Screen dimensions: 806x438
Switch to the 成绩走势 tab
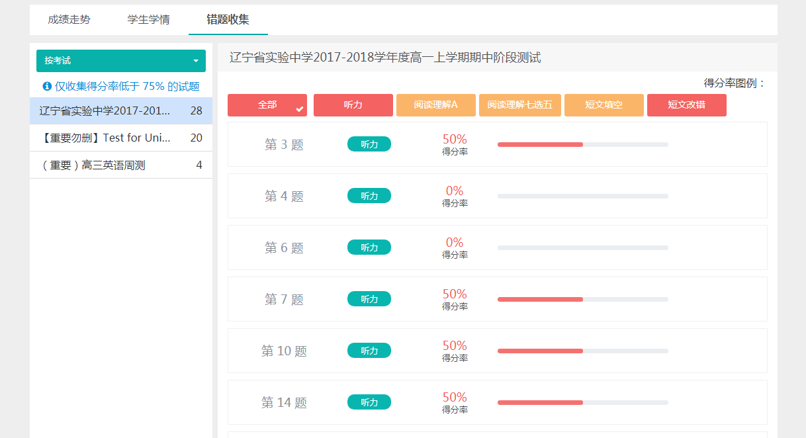[x=69, y=20]
